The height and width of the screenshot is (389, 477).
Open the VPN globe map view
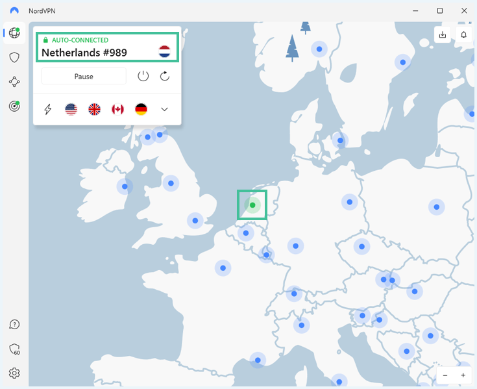(x=14, y=33)
